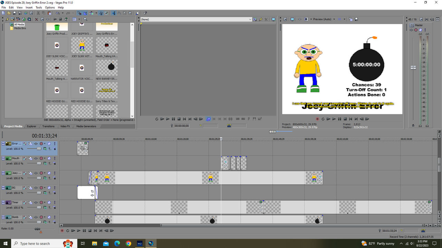This screenshot has height=248, width=442.
Task: Open the automation settings dropdown on the Error track
Action: pyautogui.click(x=44, y=144)
